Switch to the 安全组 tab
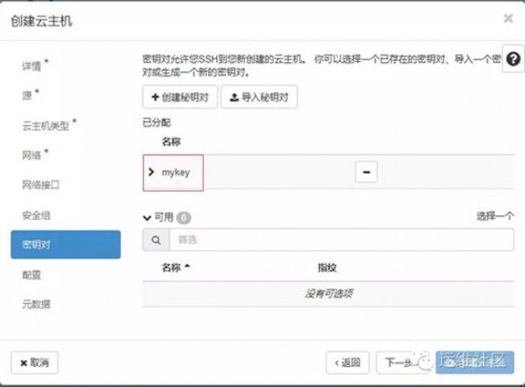The height and width of the screenshot is (387, 525). (35, 215)
